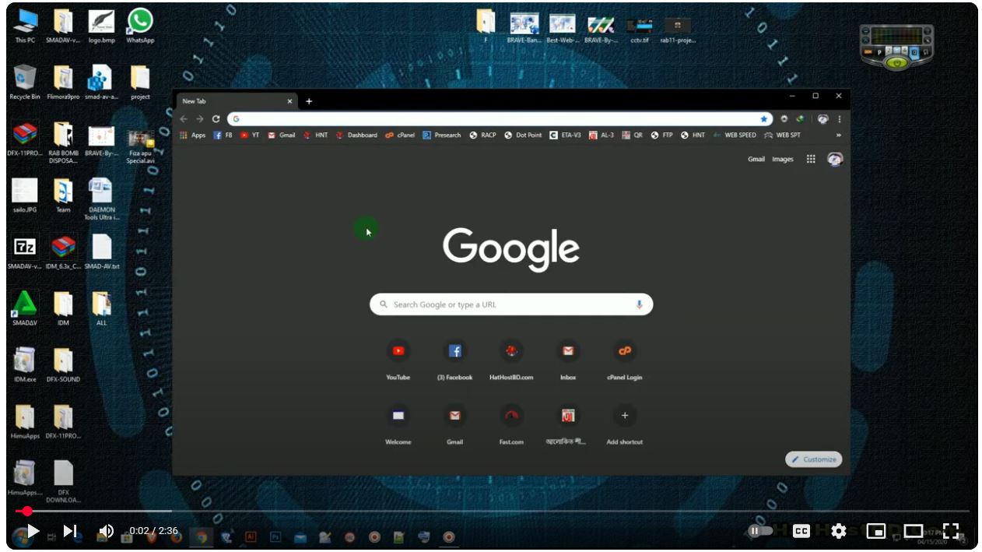The width and height of the screenshot is (982, 552).
Task: Click the Customize button
Action: (814, 459)
